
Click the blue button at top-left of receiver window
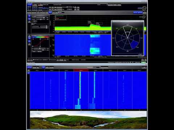29,5
